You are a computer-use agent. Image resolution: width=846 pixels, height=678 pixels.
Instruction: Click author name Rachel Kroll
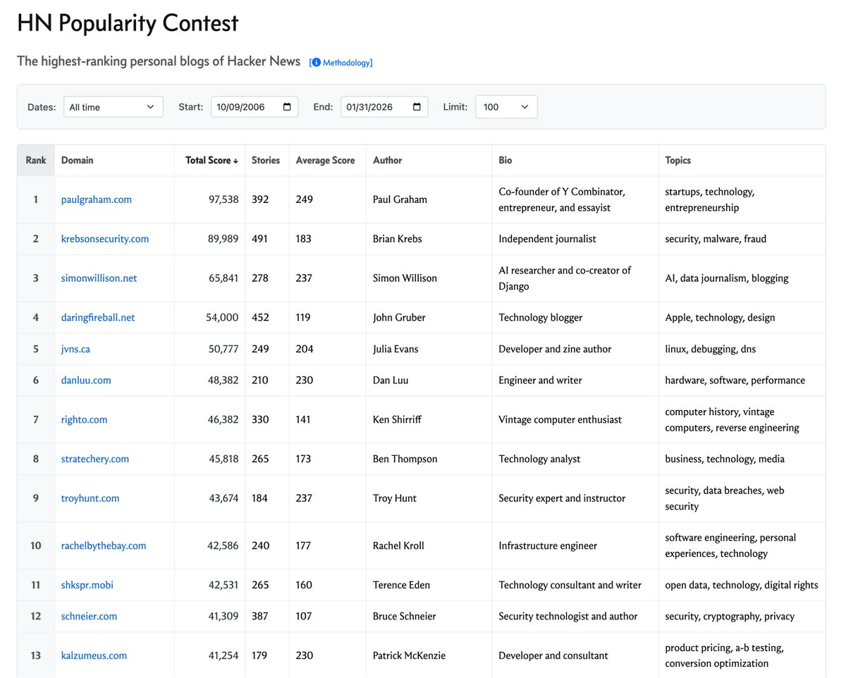[x=398, y=546]
